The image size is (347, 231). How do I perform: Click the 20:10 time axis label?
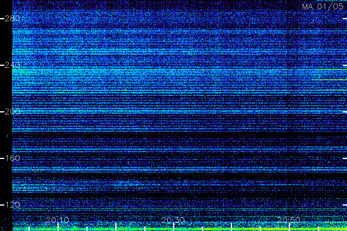click(58, 220)
